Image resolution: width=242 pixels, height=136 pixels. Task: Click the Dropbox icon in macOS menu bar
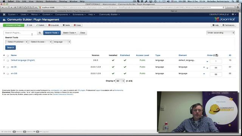point(142,2)
